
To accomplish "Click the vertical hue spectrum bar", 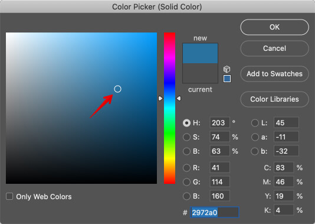I will (169, 108).
